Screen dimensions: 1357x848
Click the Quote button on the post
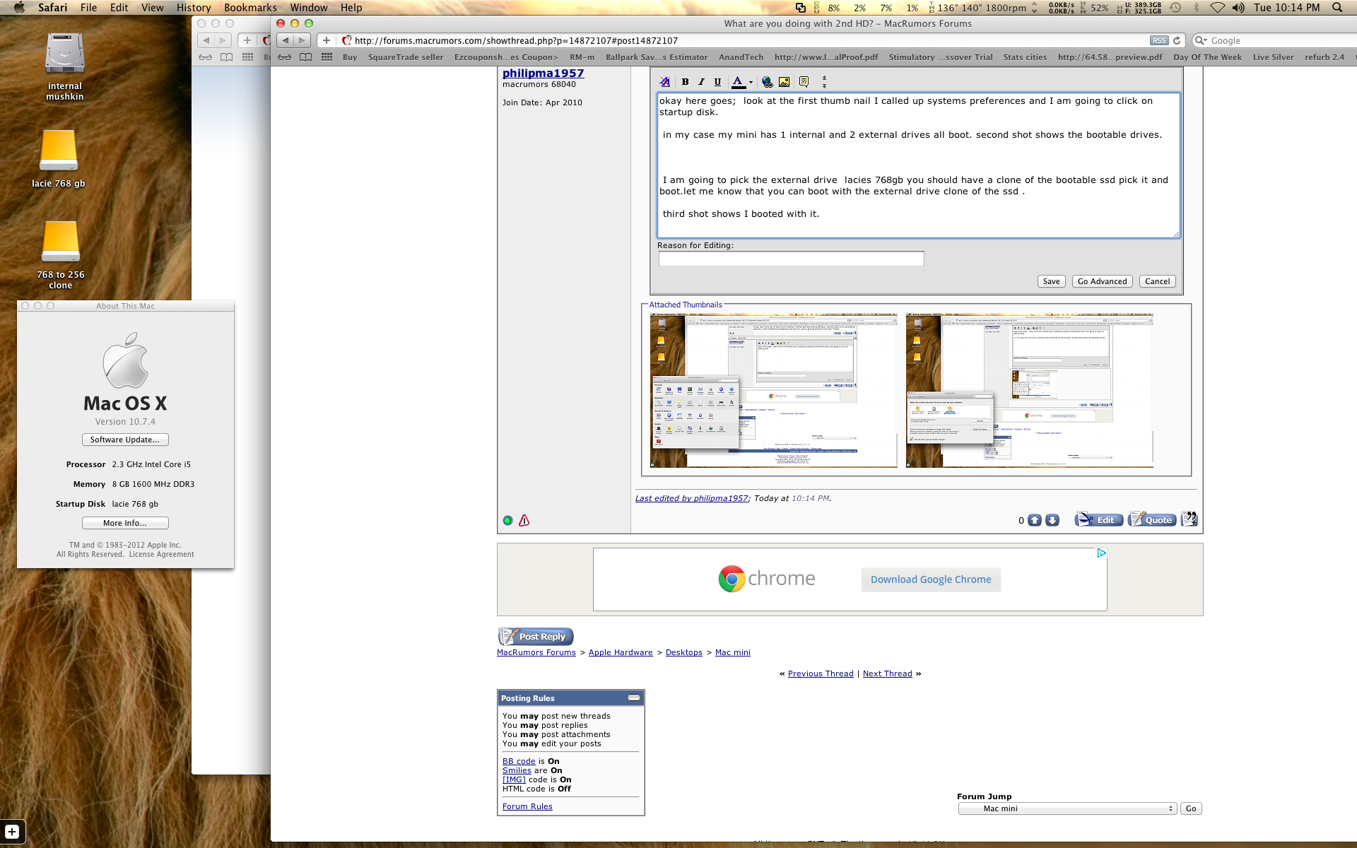click(x=1152, y=519)
